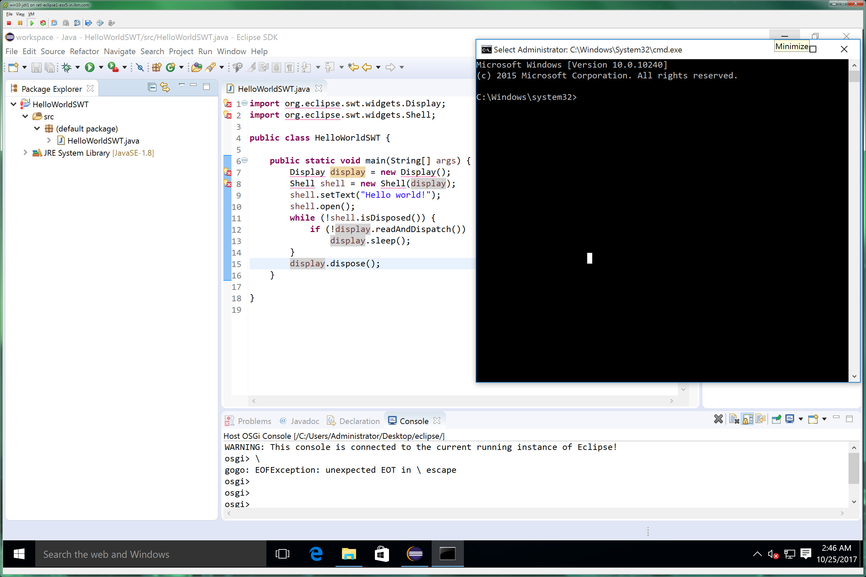Screen dimensions: 866x577
Task: Click Clear Console icon
Action: click(734, 419)
